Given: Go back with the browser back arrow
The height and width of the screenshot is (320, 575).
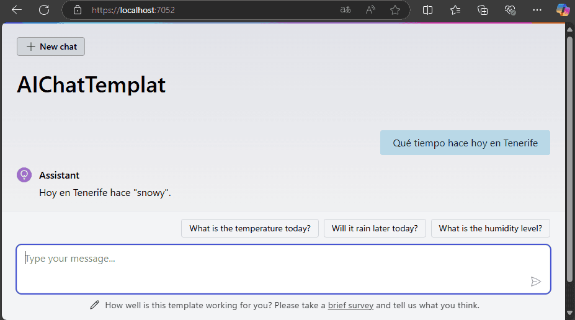Looking at the screenshot, I should tap(17, 10).
